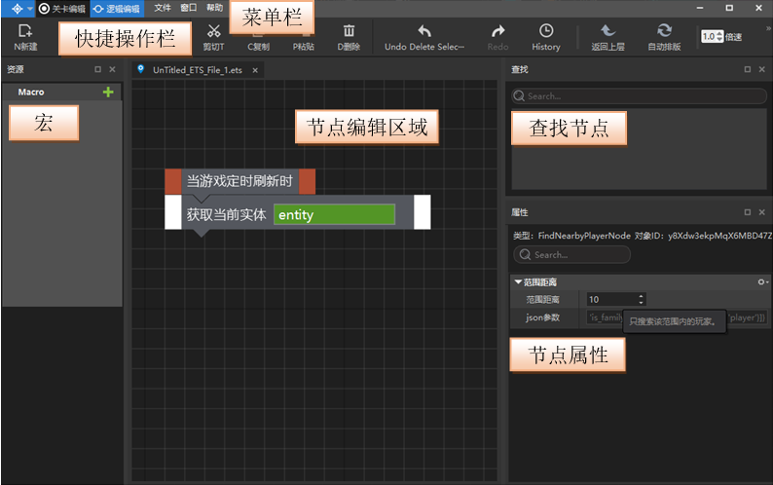Click the 查找 node Search field
Image resolution: width=773 pixels, height=485 pixels.
click(x=639, y=95)
